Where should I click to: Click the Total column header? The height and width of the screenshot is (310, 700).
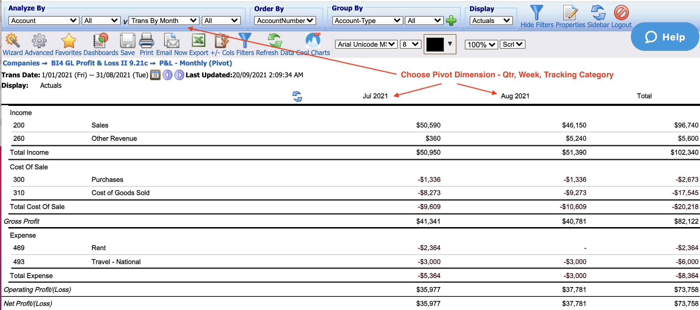click(644, 96)
